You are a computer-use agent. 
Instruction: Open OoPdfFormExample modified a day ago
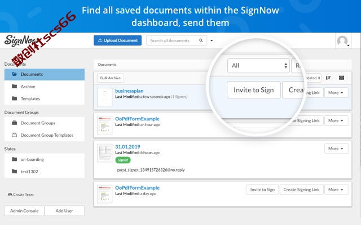[x=137, y=188]
